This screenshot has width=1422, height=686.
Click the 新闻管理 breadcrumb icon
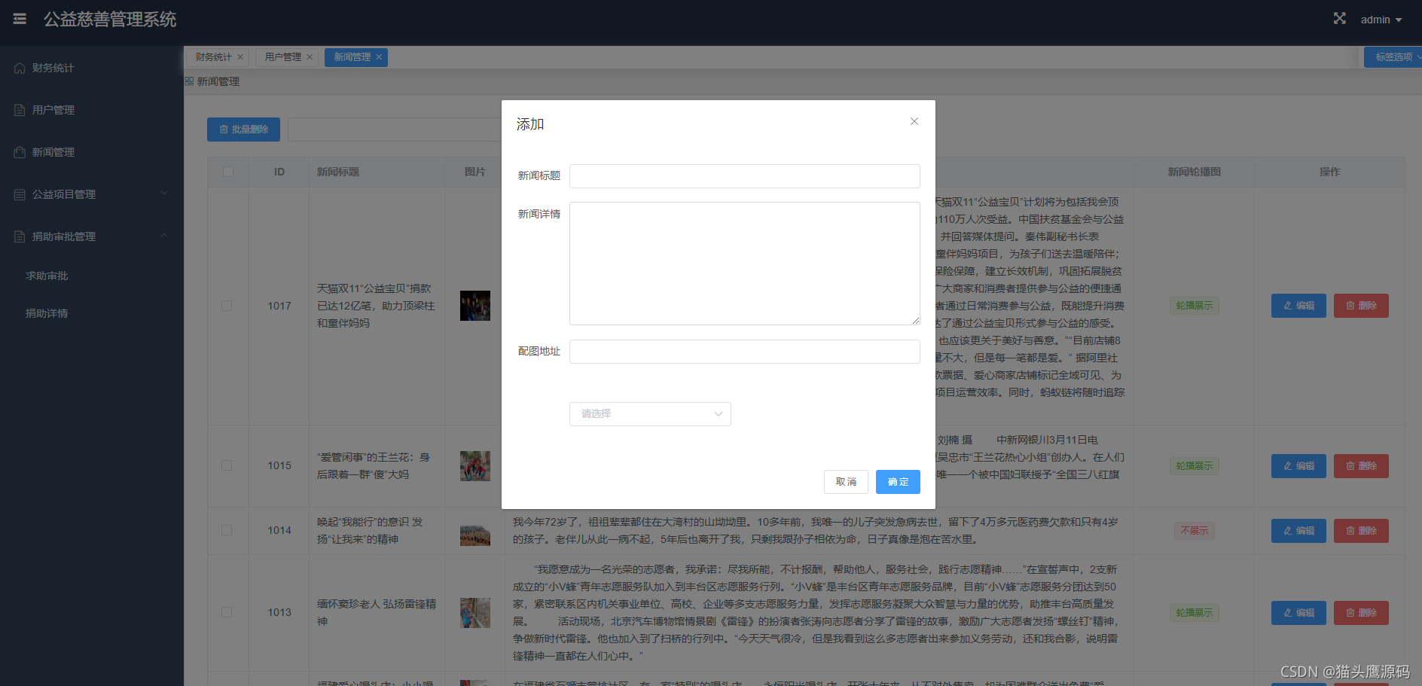coord(189,81)
